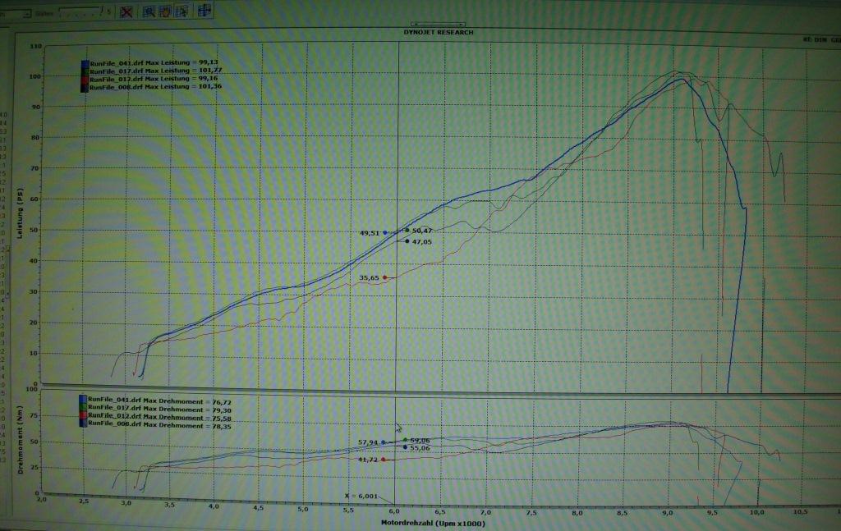Click the Motordrehzahl (Upm x1000) axis label

(x=432, y=523)
